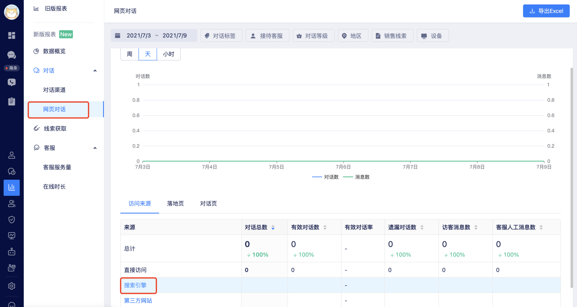This screenshot has width=577, height=307.
Task: Open 数据概览 in the menu
Action: pyautogui.click(x=54, y=51)
